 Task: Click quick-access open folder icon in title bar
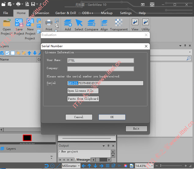pos(4,4)
